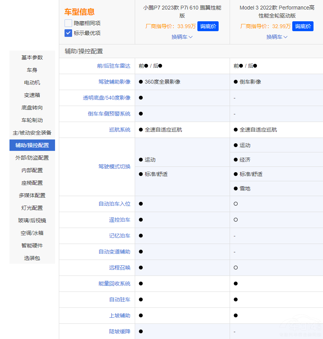Select 多媒体配置 in the sidebar
The width and height of the screenshot is (323, 339).
32,195
